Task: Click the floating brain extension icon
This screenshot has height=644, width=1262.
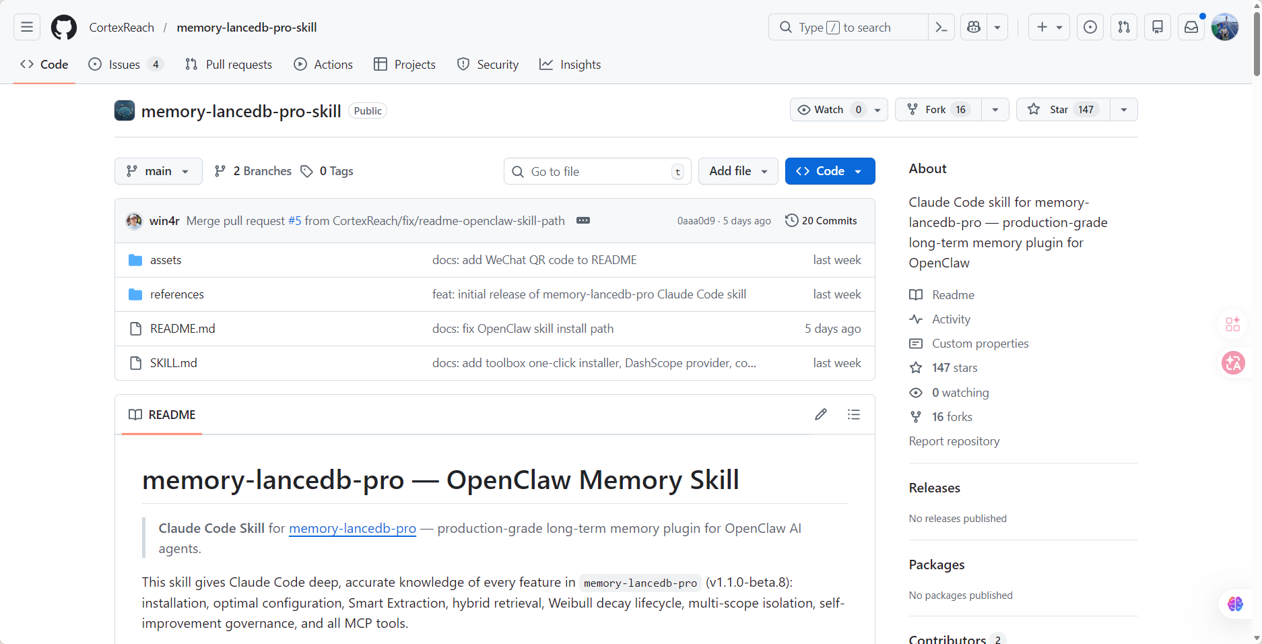Action: (x=1236, y=604)
